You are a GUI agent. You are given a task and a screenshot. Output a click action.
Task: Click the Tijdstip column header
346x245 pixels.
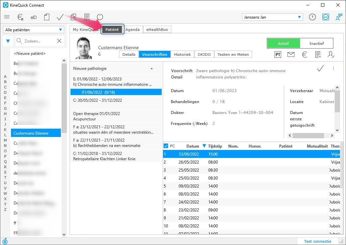click(x=215, y=146)
